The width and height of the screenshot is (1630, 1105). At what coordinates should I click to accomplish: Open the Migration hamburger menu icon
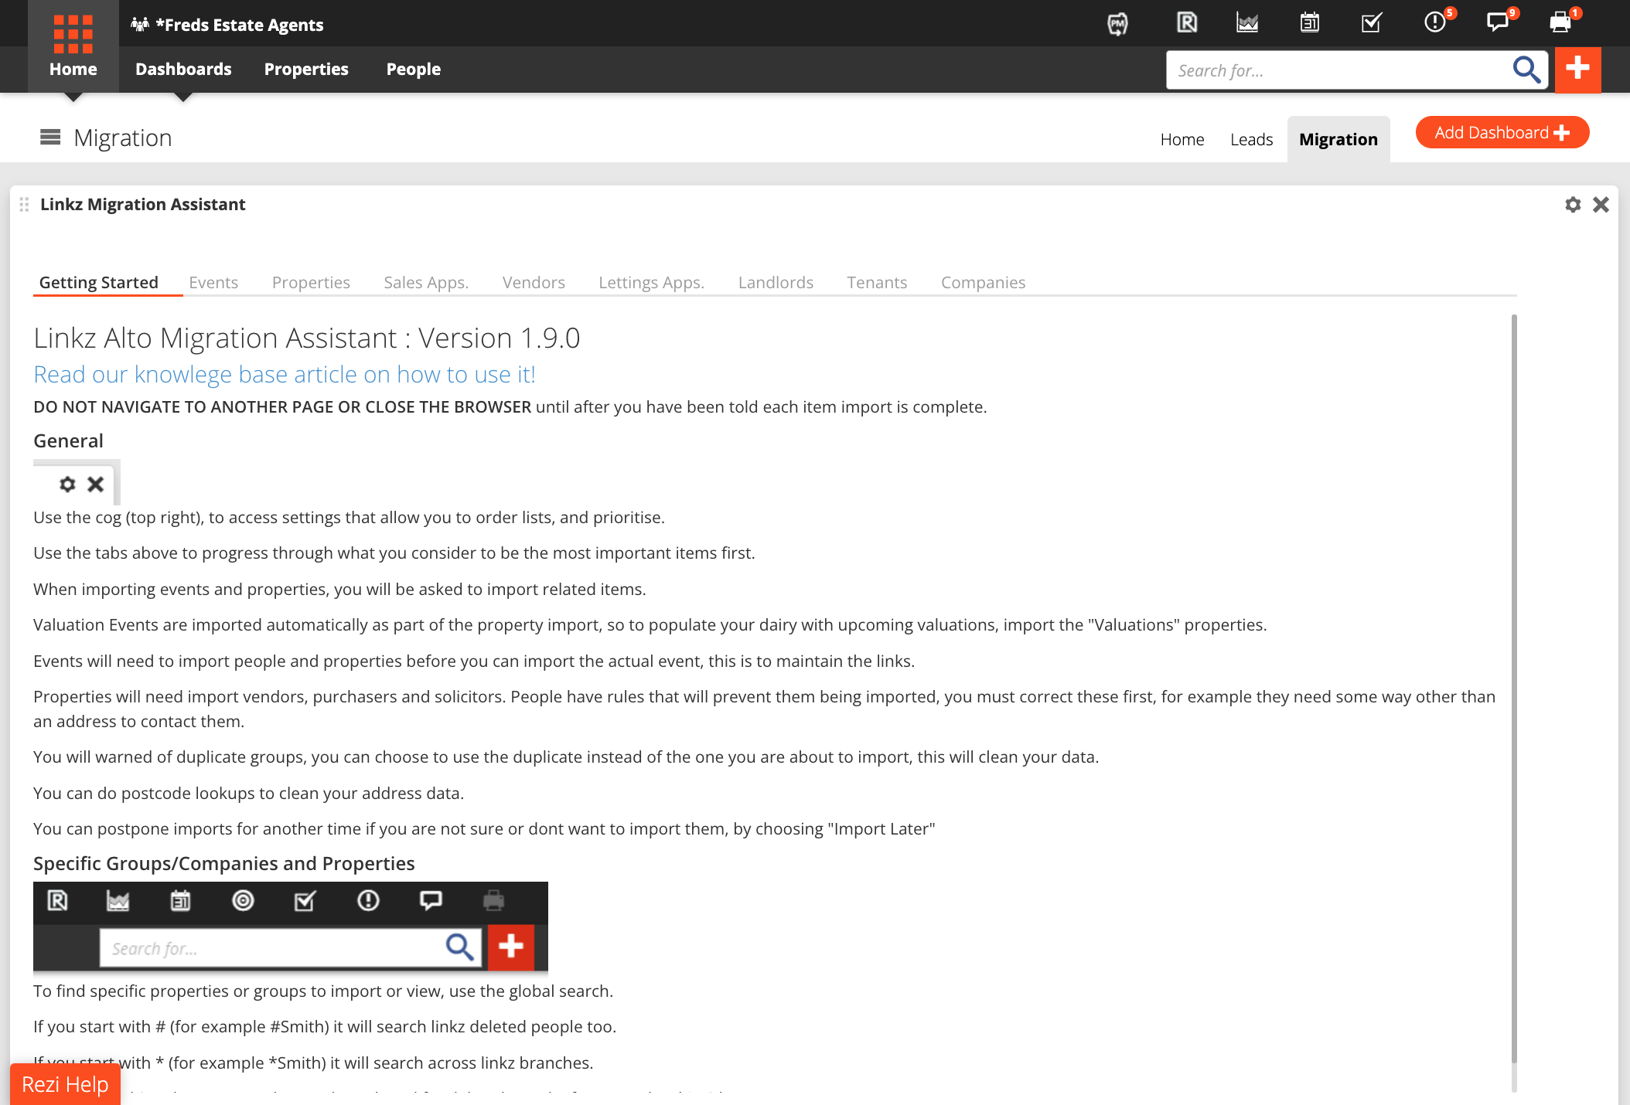(x=50, y=138)
